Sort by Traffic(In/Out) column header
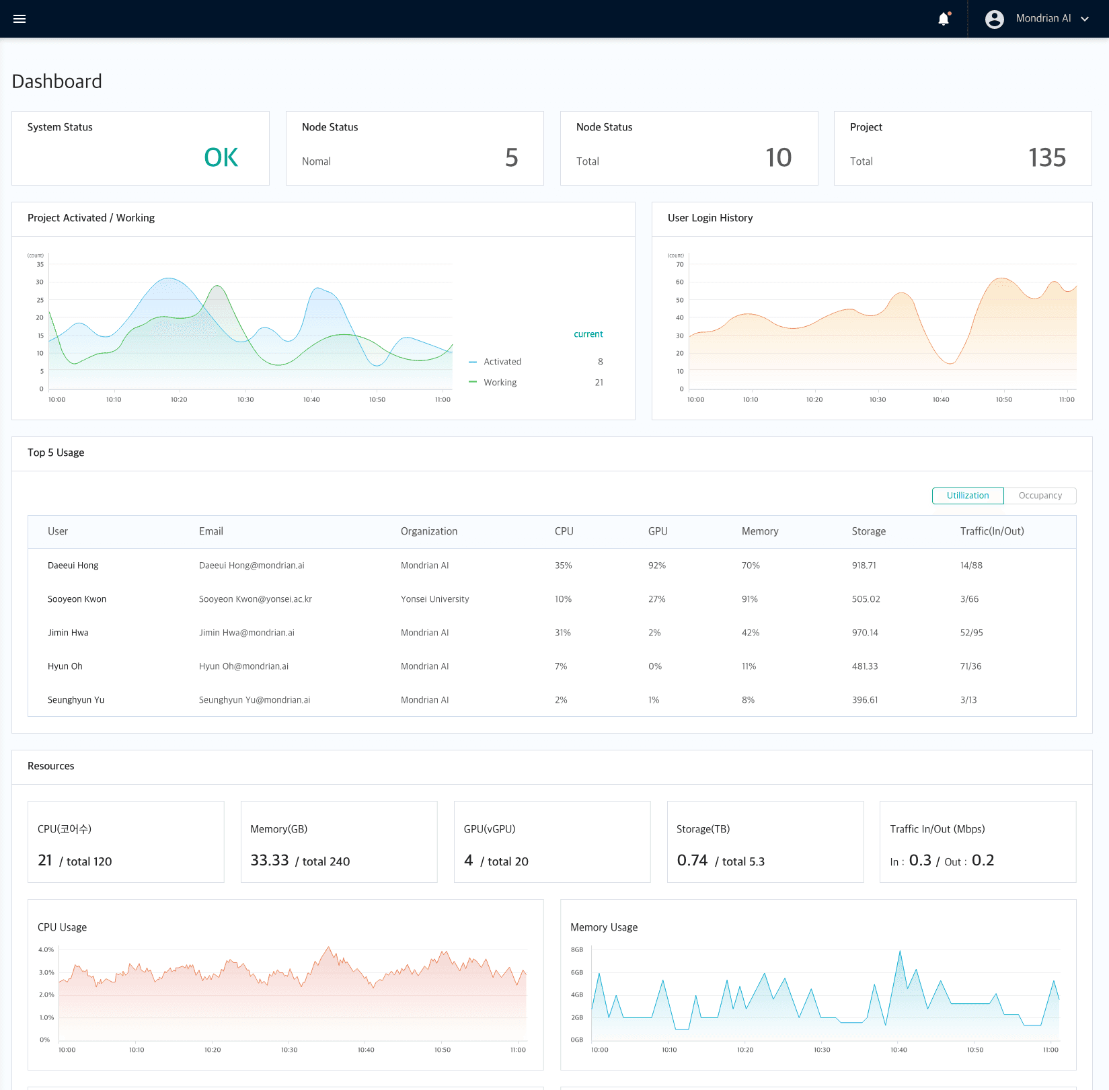Screen dimensions: 1109x1090 (x=992, y=531)
